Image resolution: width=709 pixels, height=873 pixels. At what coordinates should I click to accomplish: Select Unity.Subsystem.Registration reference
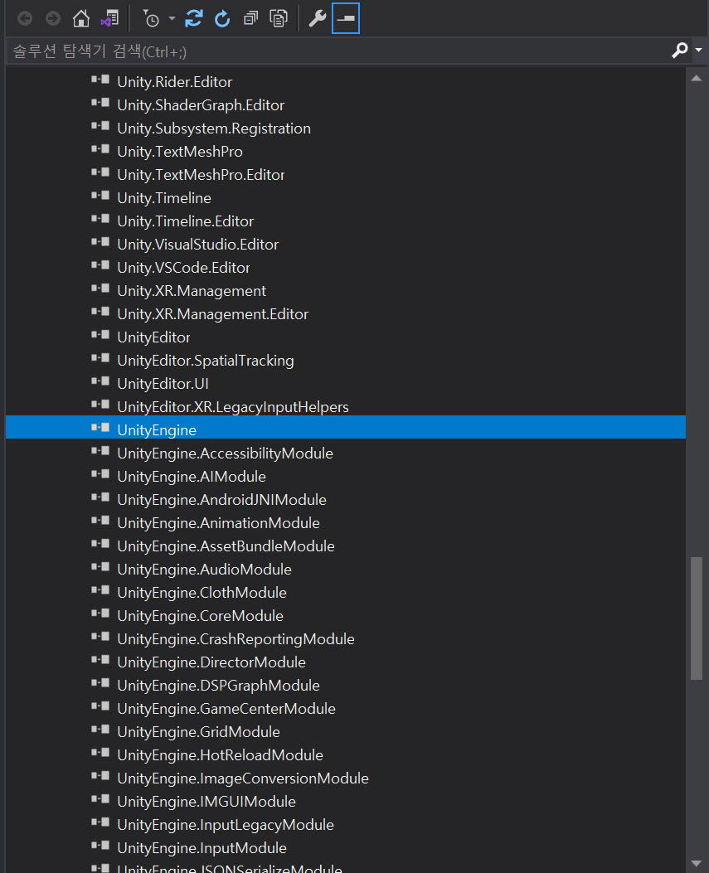[x=214, y=129]
